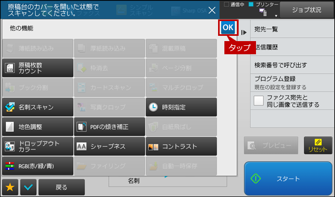335x197 pixels.
Task: Open 送信履歴 sending history
Action: coord(292,47)
